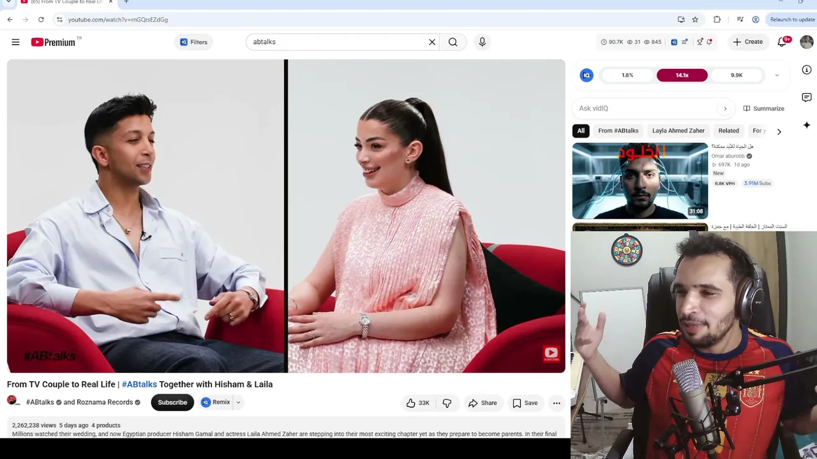
Task: Select the Layla Ahmed Zaher chip
Action: [x=678, y=131]
